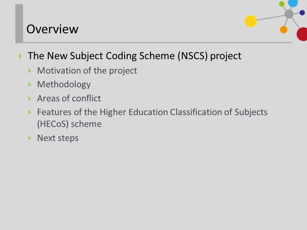Click The New Subject Coding Scheme heading text

pos(135,56)
